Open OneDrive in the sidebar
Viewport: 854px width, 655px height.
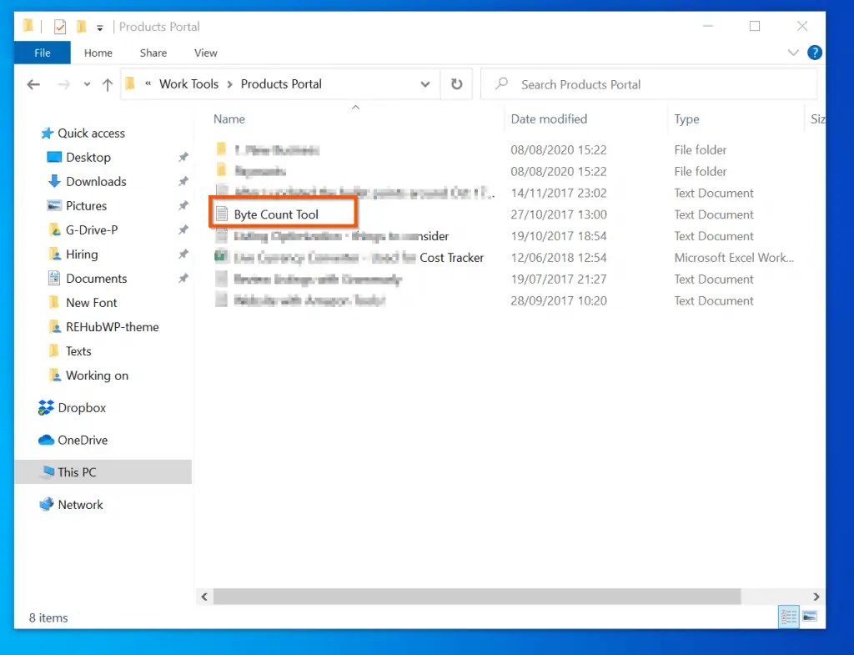(83, 440)
